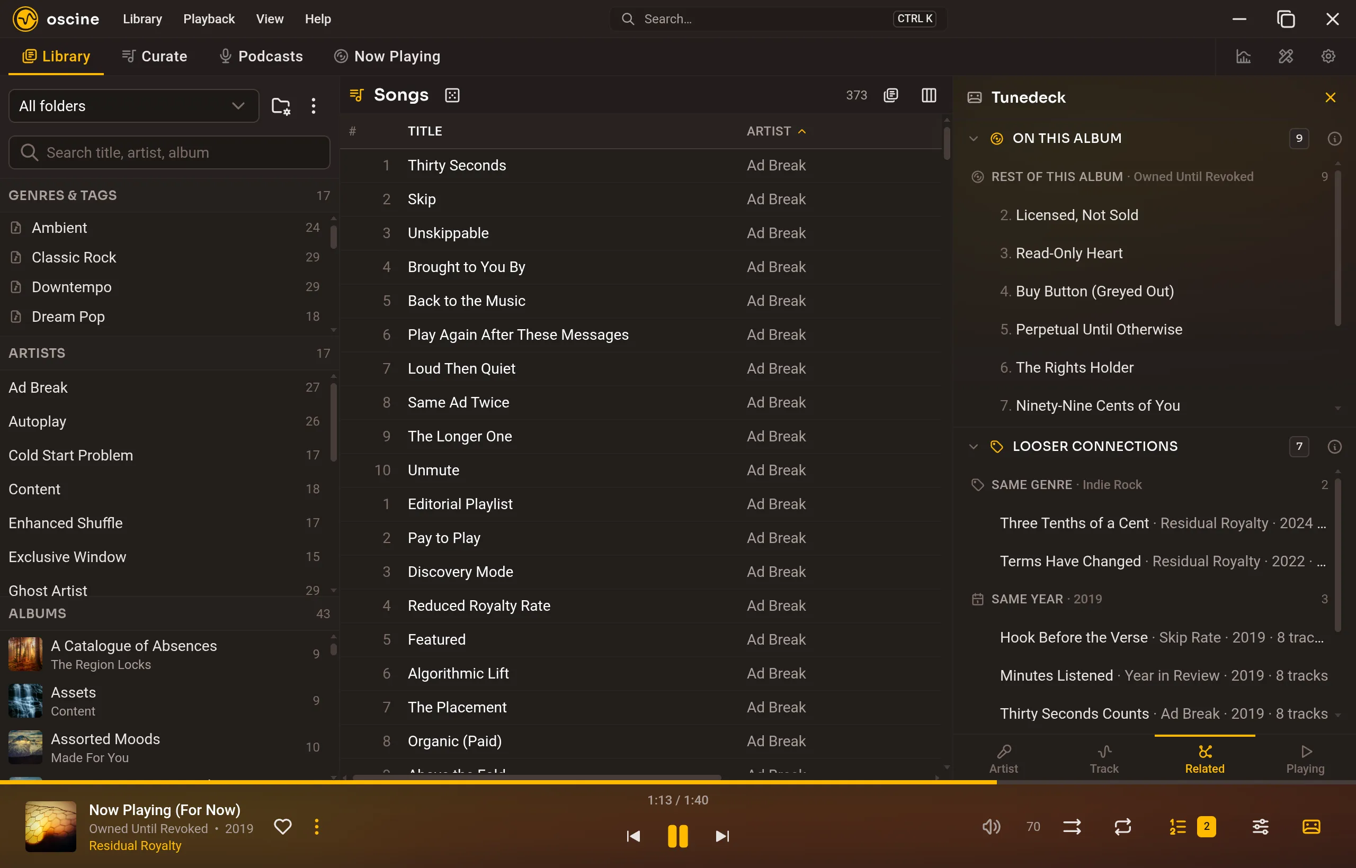Click the oscine logo icon

(25, 19)
